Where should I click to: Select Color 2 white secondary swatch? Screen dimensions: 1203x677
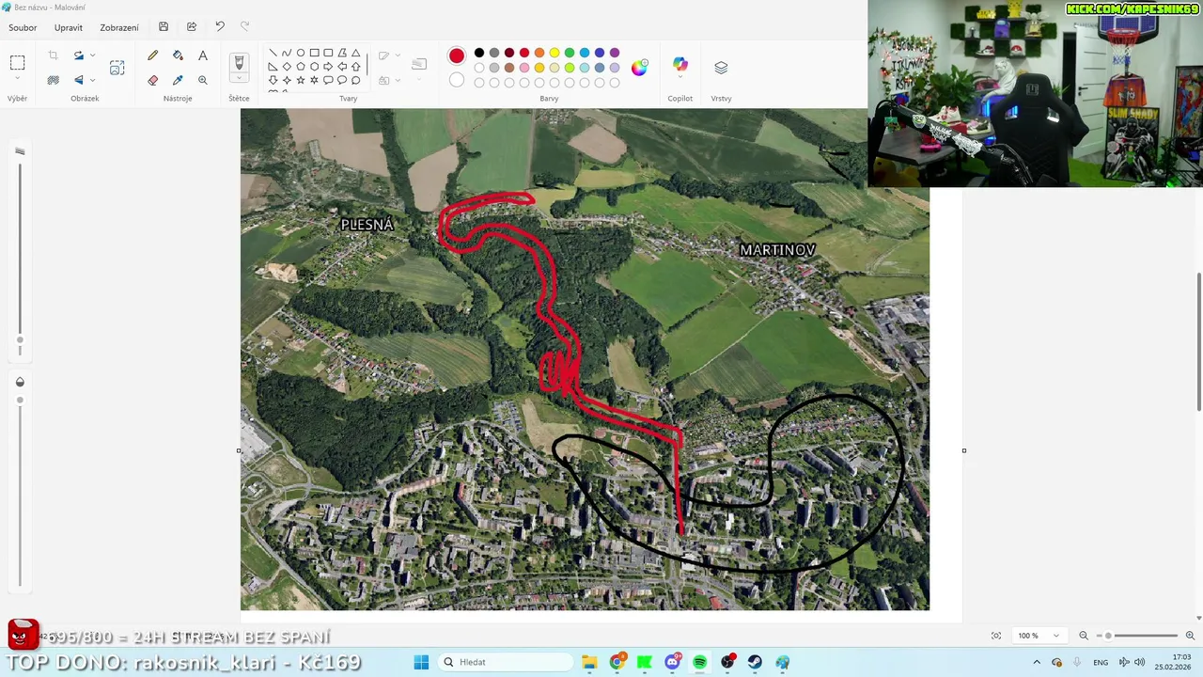(x=457, y=80)
